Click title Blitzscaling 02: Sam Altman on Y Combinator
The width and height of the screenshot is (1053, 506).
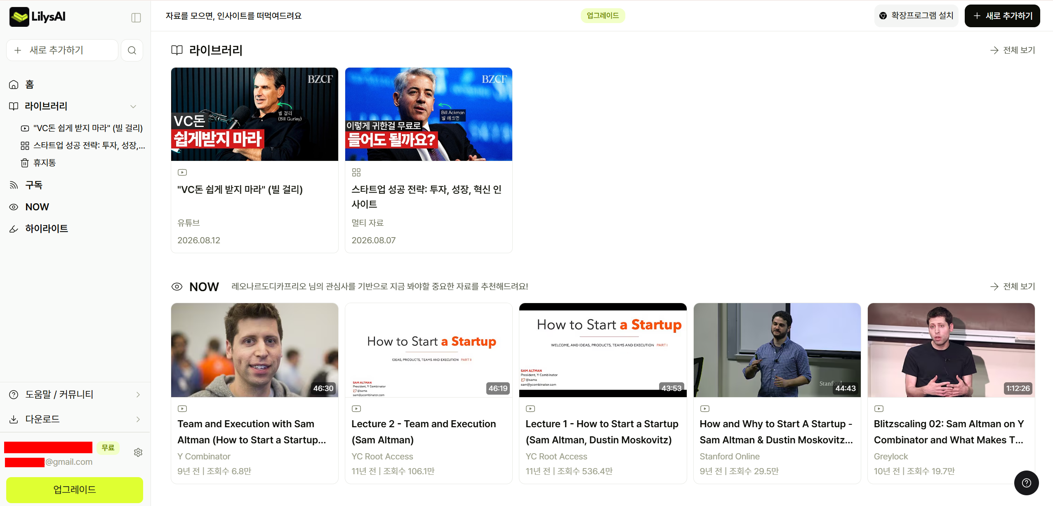tap(949, 432)
